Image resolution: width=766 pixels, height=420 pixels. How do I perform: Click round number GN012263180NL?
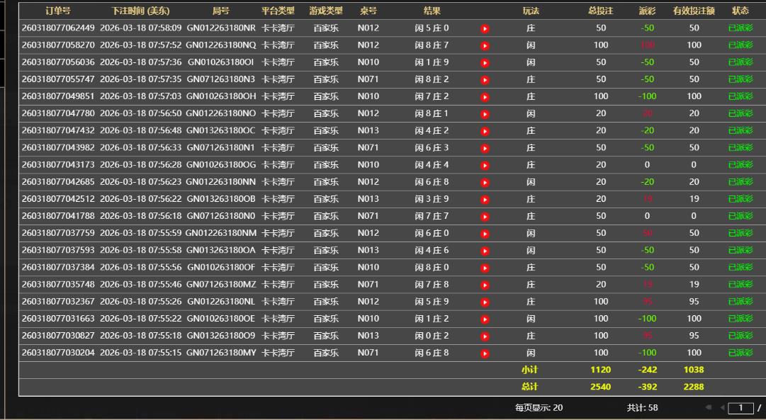[x=221, y=301]
